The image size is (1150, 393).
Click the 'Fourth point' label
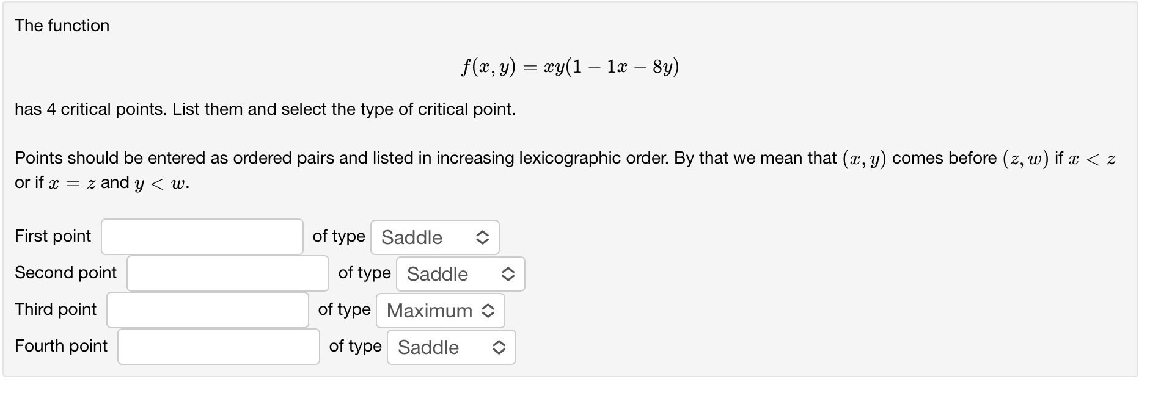click(x=61, y=346)
